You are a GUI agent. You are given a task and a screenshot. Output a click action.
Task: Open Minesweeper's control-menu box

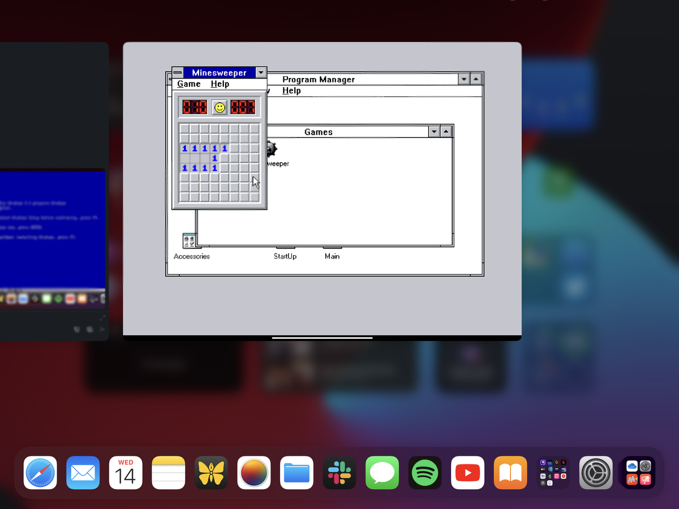click(x=177, y=72)
